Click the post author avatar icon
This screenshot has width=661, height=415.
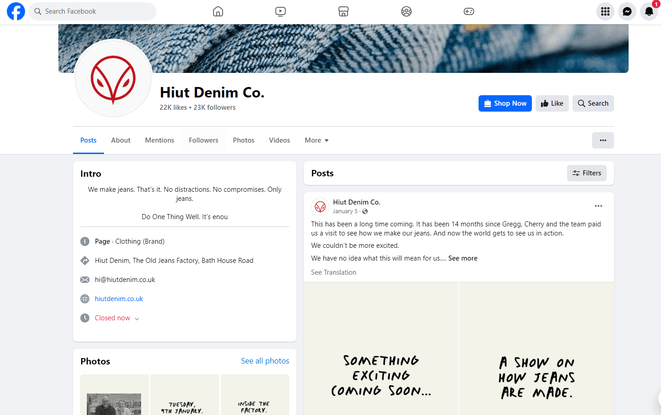point(320,207)
